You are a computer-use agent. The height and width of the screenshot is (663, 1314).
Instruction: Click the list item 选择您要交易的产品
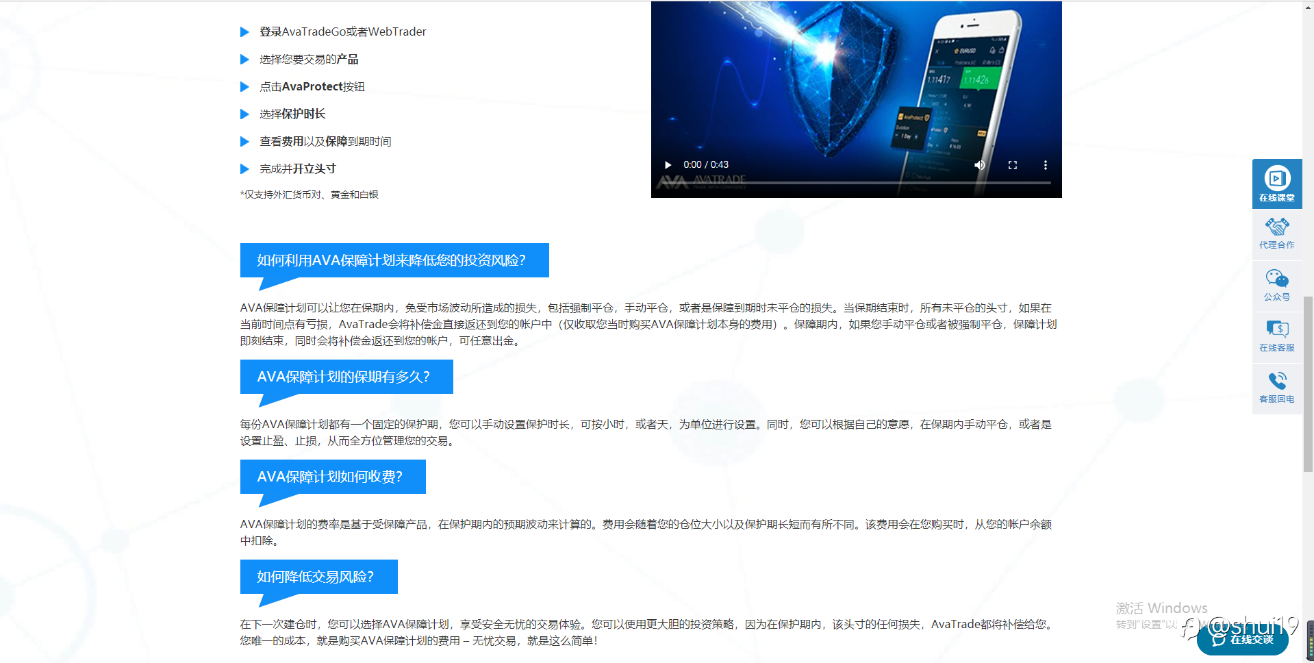click(x=309, y=60)
